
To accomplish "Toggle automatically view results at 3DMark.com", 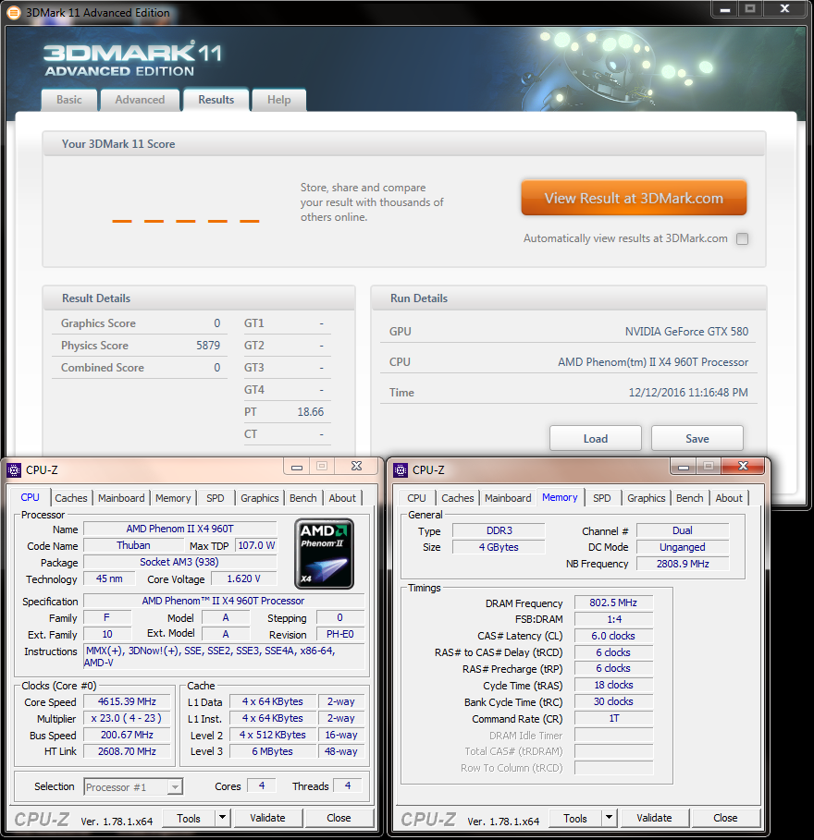I will pos(742,239).
